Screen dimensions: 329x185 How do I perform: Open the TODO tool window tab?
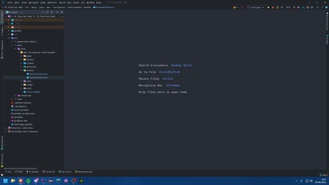point(19,172)
